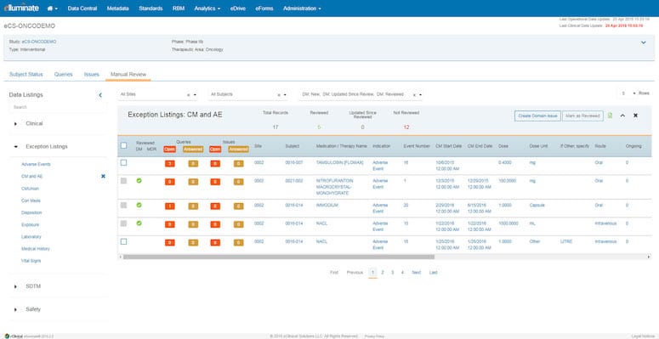Screen dimensions: 659x339
Task: Remove CM and AE listing via blue X
Action: (x=103, y=177)
